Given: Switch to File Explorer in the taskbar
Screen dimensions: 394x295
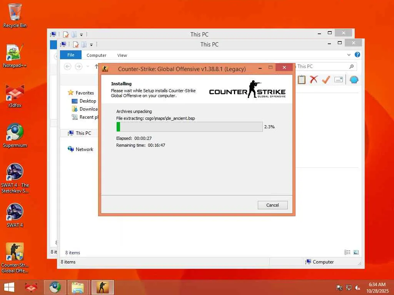Looking at the screenshot, I should 78,287.
